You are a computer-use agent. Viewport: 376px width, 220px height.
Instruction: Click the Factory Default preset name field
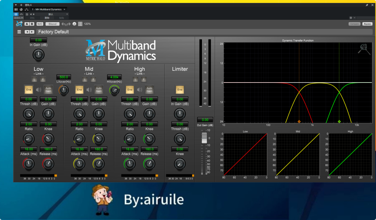[205, 32]
